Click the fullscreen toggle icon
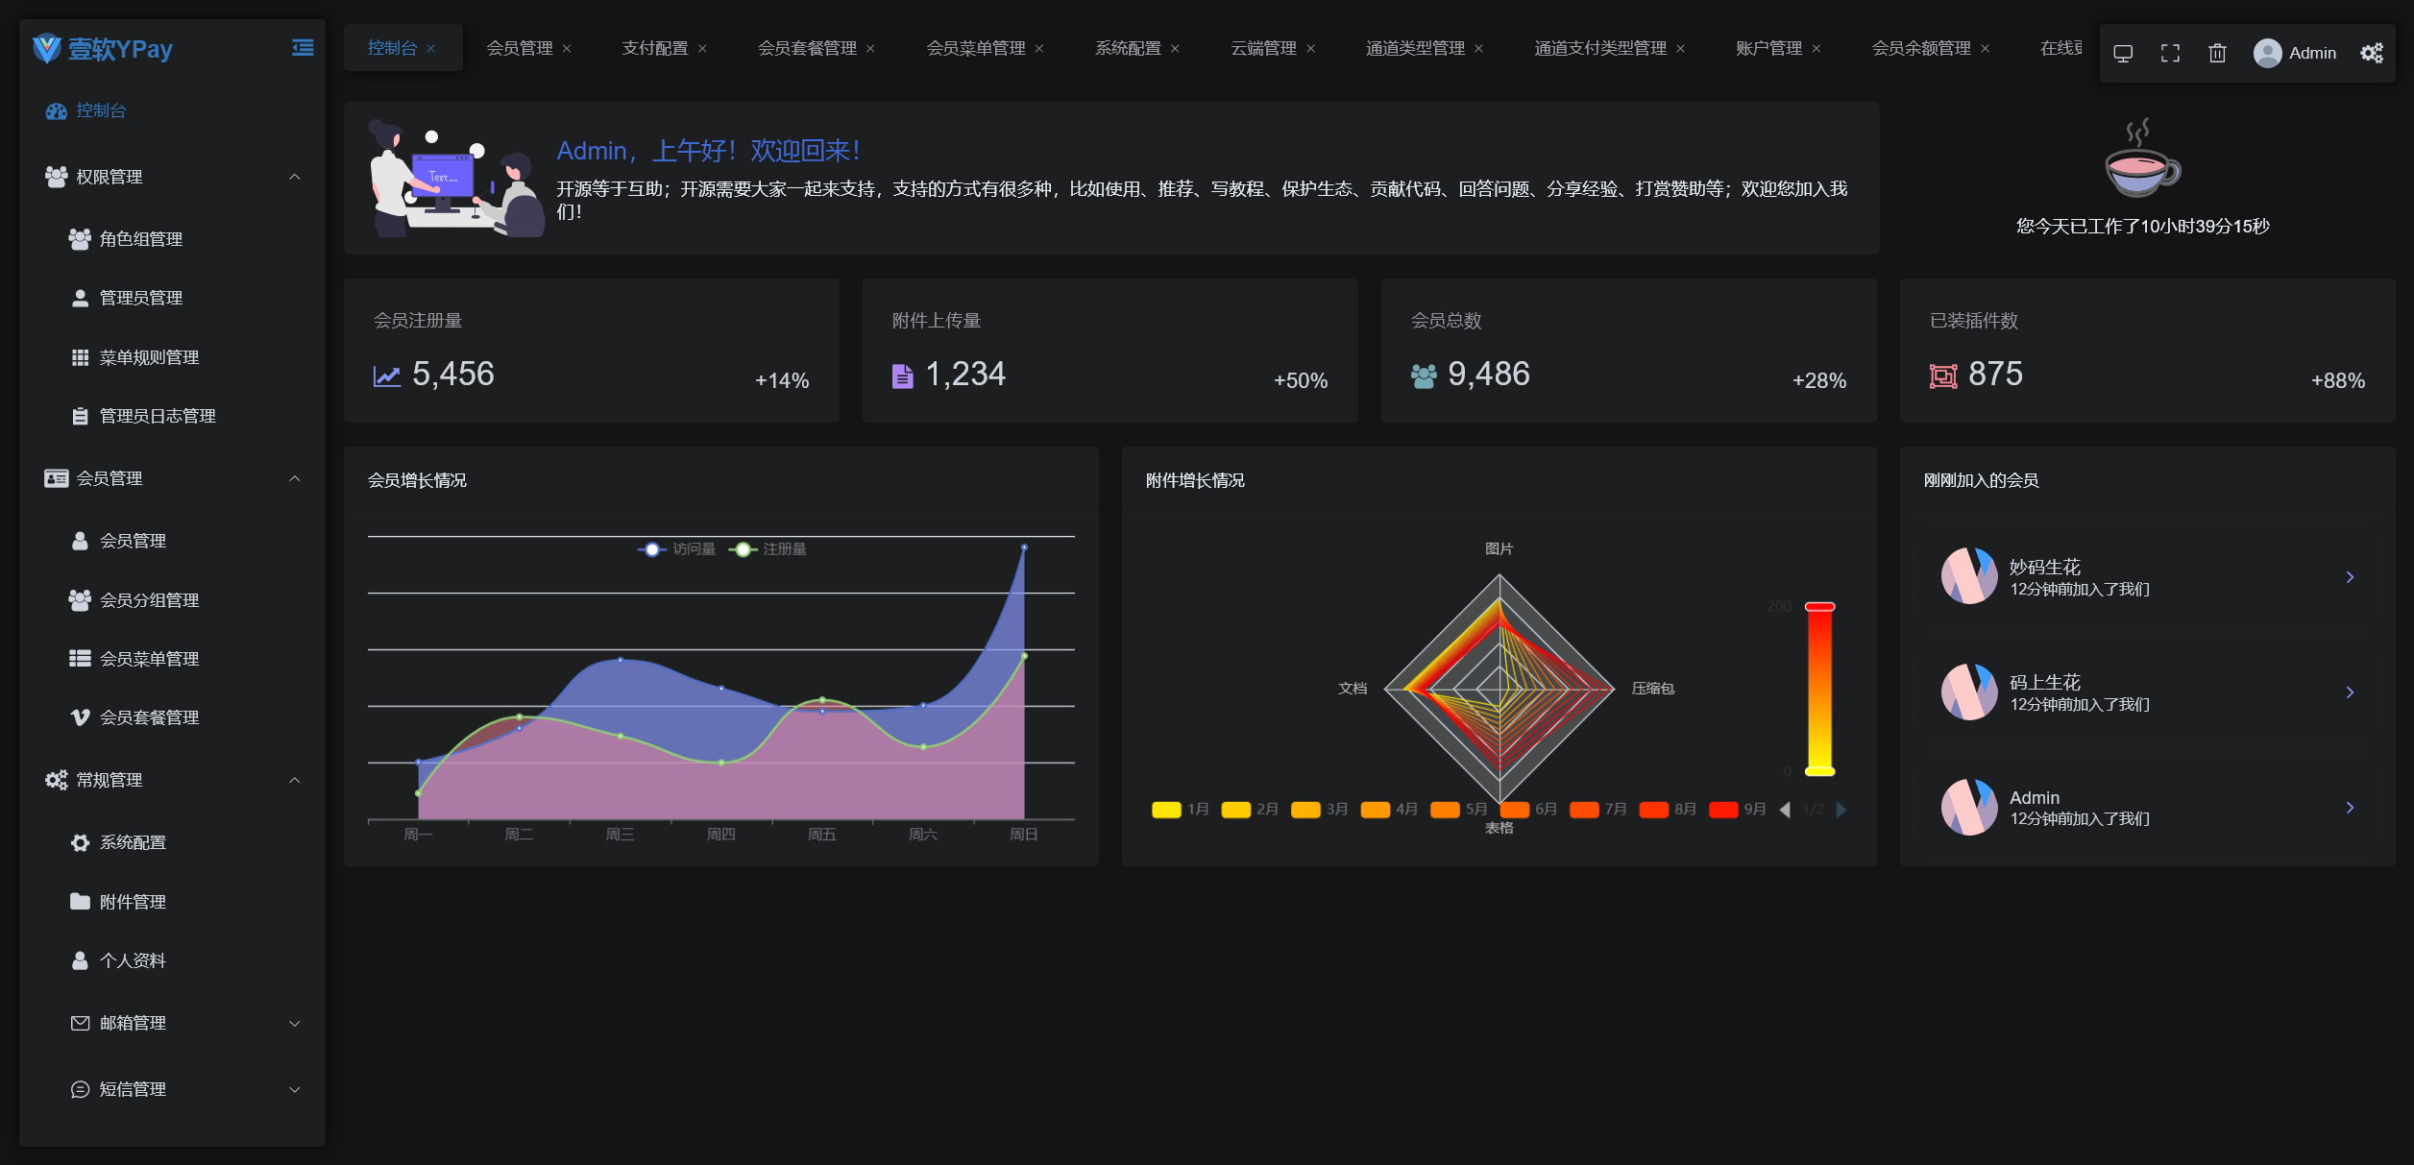Viewport: 2414px width, 1165px height. (x=2169, y=53)
